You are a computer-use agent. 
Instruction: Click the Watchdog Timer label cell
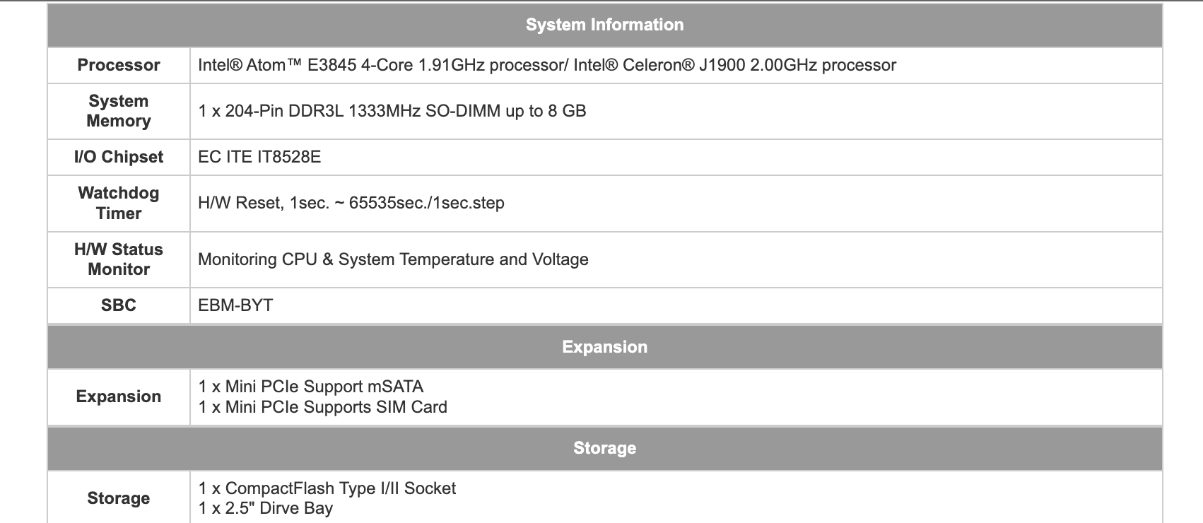click(119, 203)
